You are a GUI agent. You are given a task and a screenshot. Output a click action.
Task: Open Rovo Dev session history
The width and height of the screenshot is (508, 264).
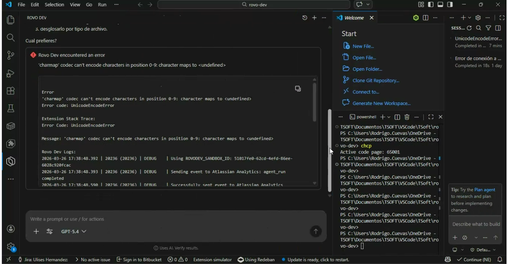point(304,18)
